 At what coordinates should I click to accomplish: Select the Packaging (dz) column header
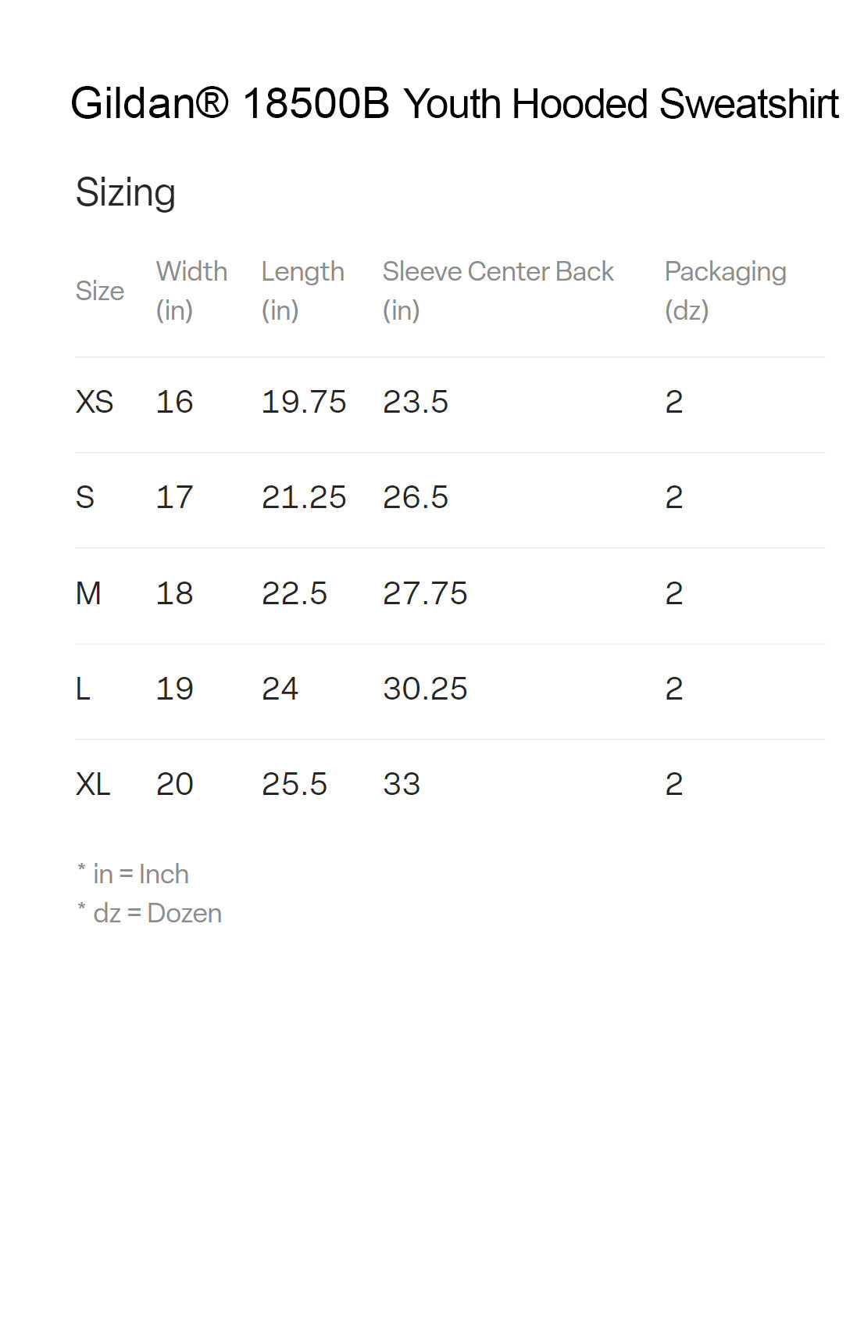coord(725,290)
